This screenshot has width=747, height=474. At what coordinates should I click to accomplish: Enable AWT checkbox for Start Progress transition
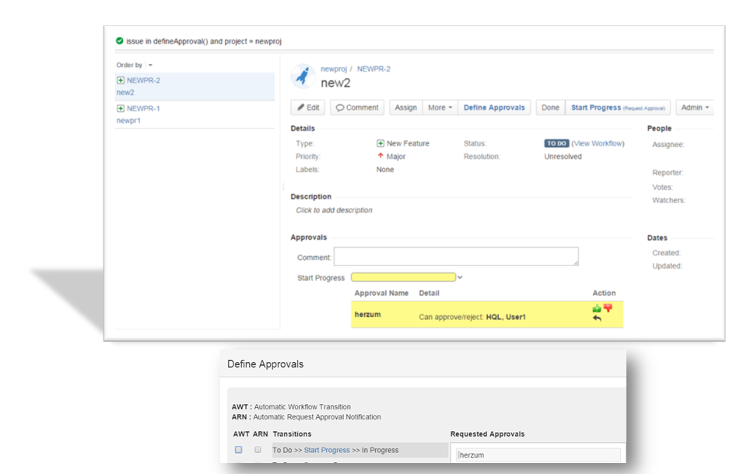(238, 450)
